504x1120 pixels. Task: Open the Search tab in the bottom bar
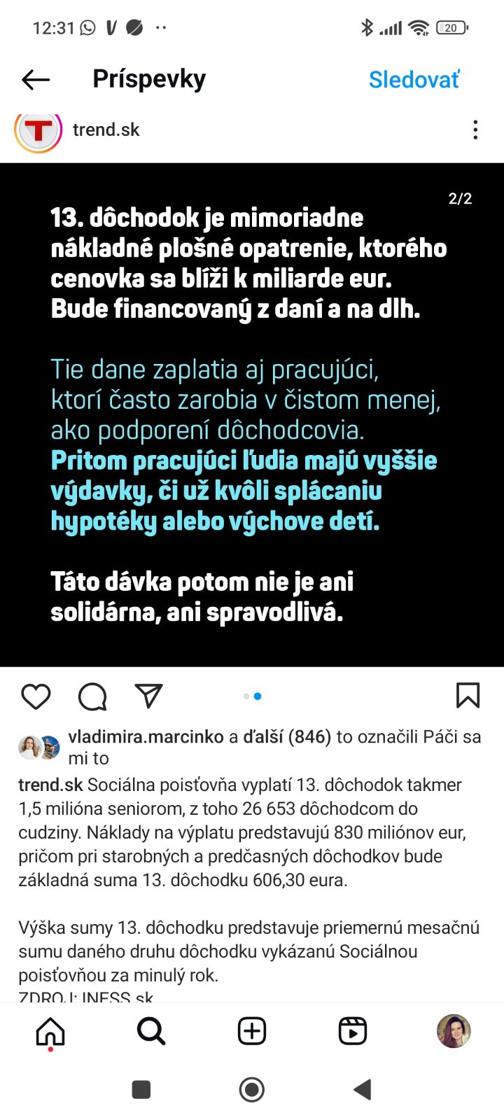click(x=151, y=1031)
